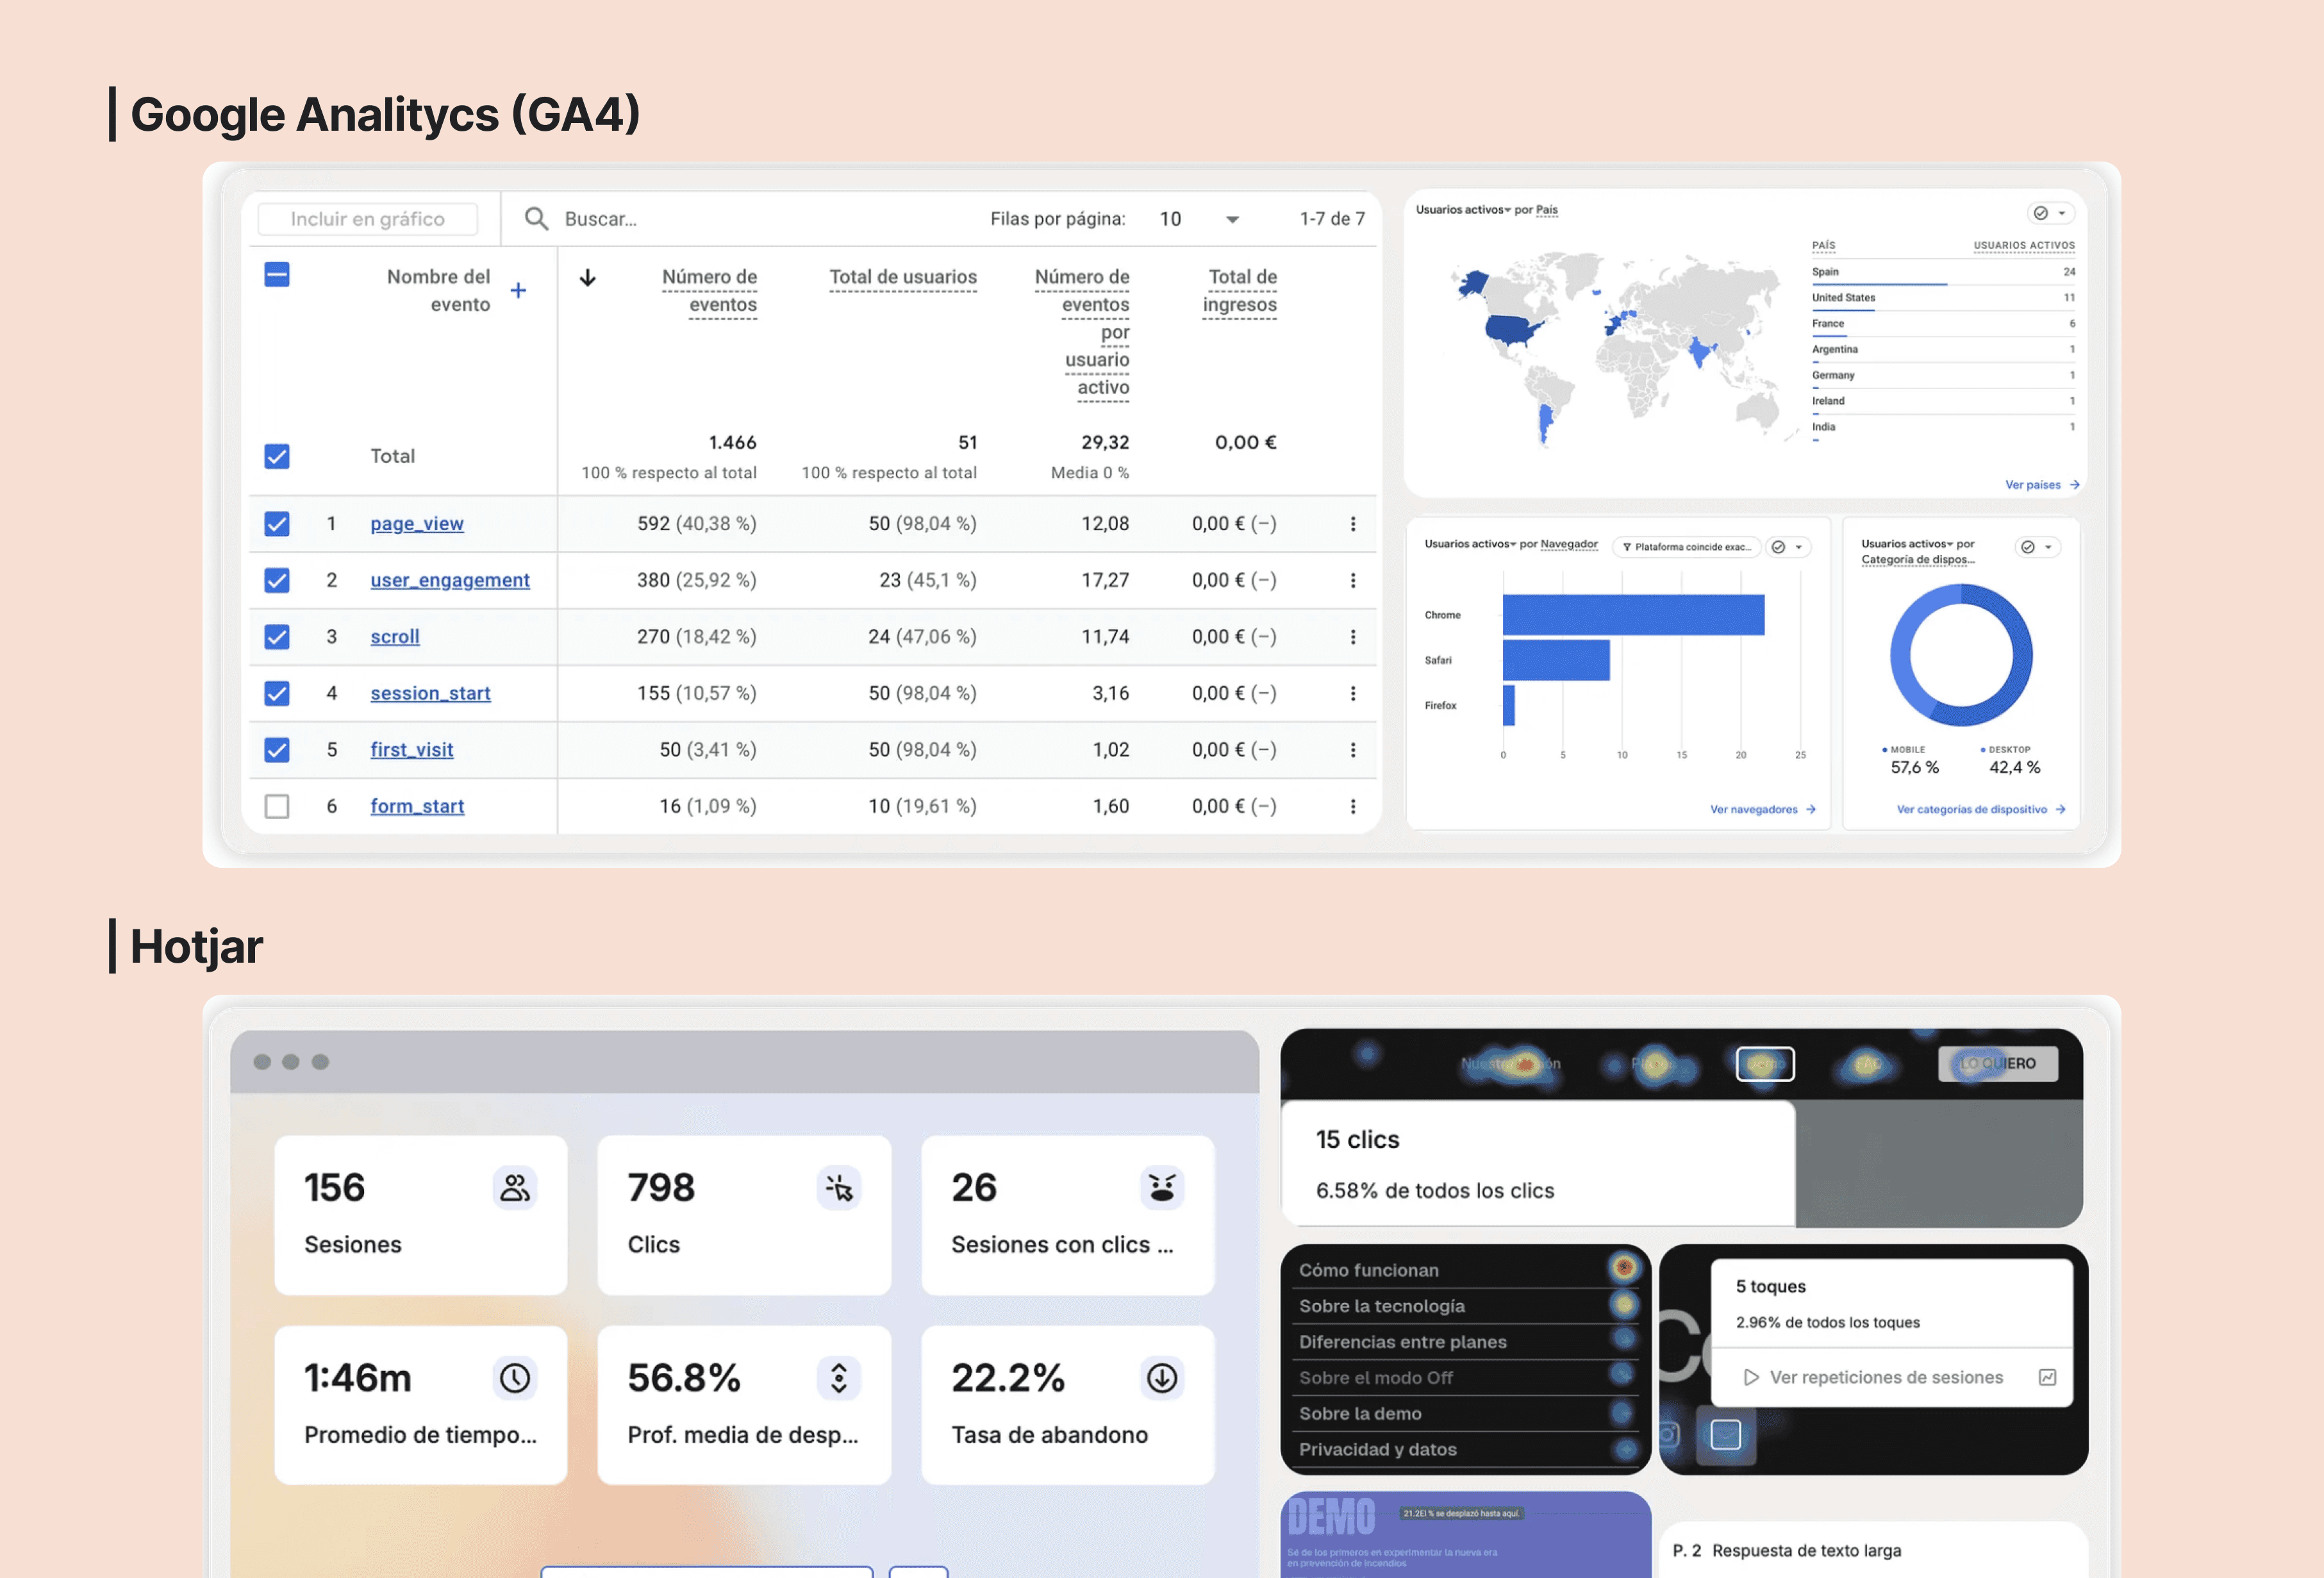The width and height of the screenshot is (2324, 1578).
Task: Click the sort arrow on Número de eventos
Action: (x=588, y=278)
